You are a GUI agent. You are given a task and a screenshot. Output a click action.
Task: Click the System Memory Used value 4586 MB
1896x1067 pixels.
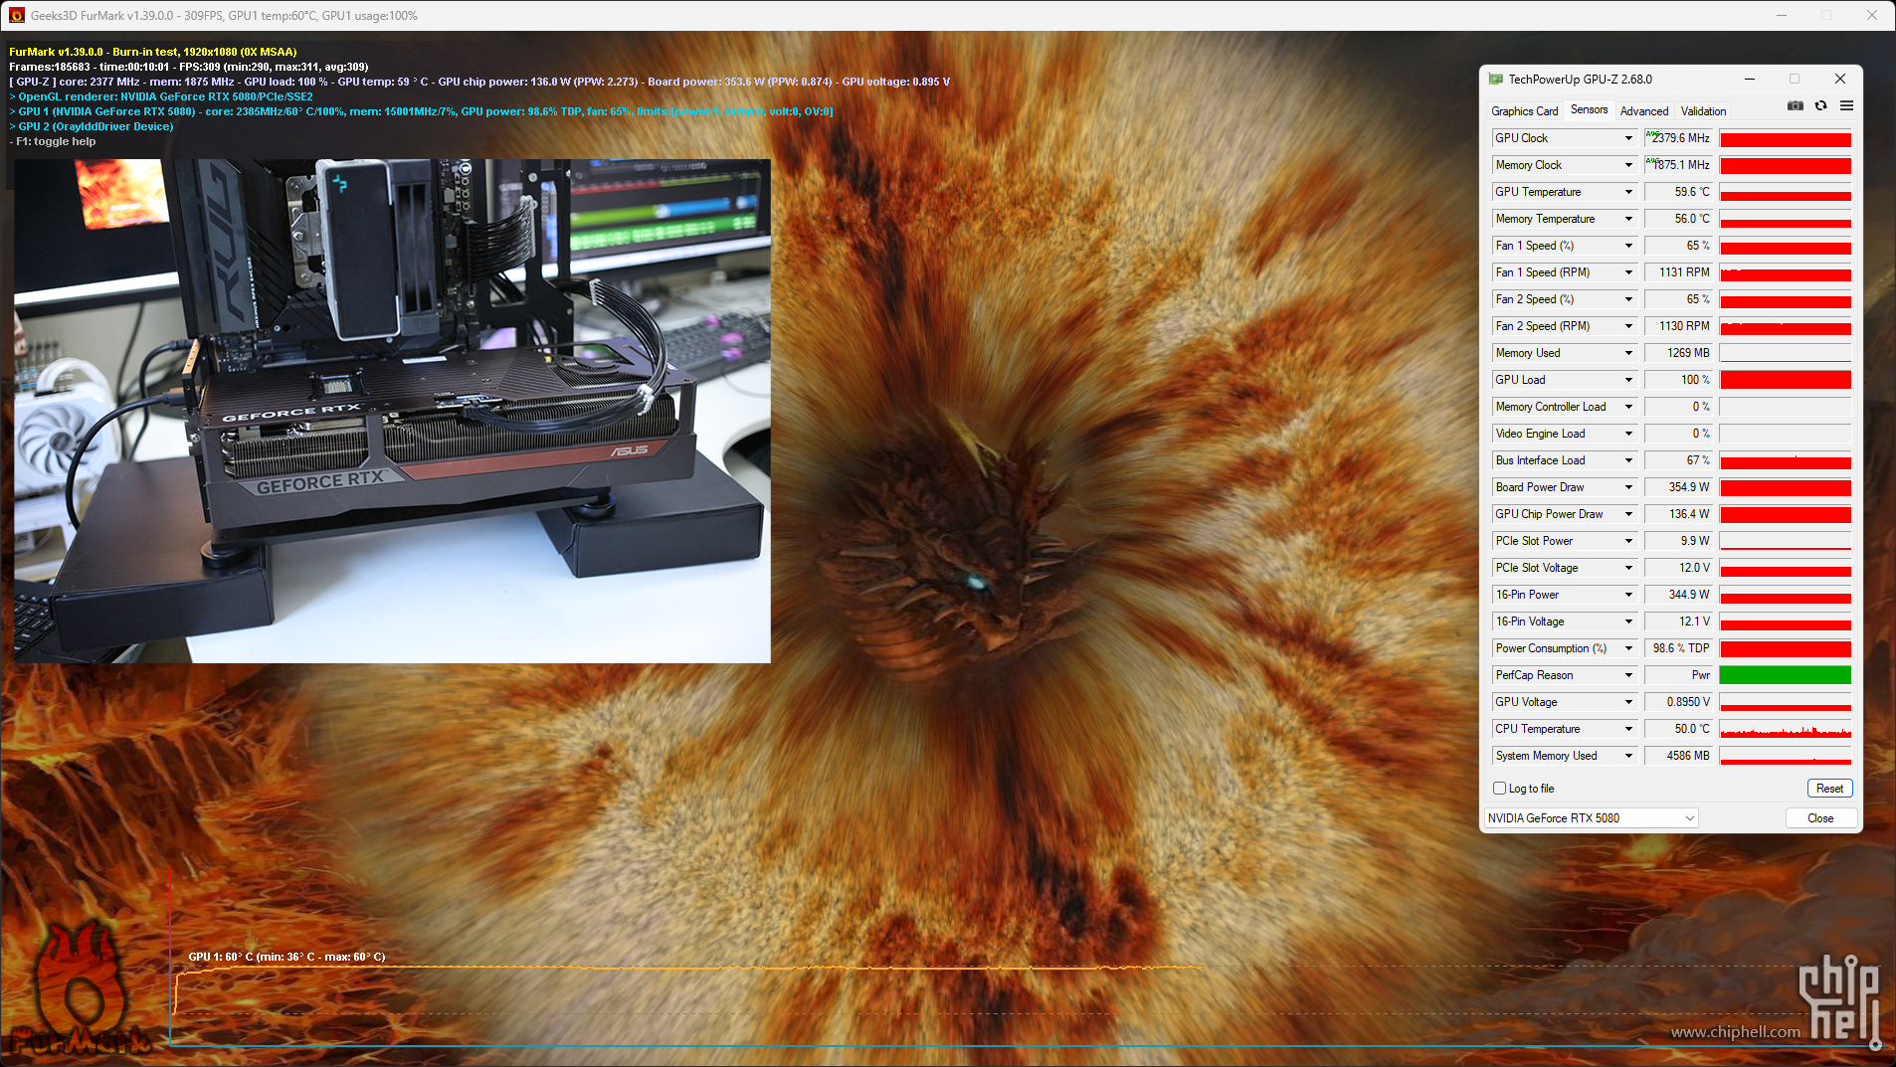tap(1678, 756)
